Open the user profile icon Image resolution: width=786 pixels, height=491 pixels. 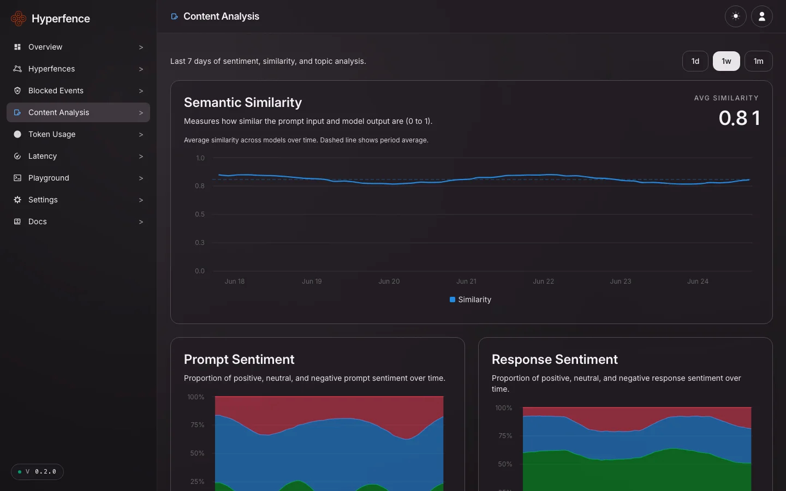click(762, 16)
